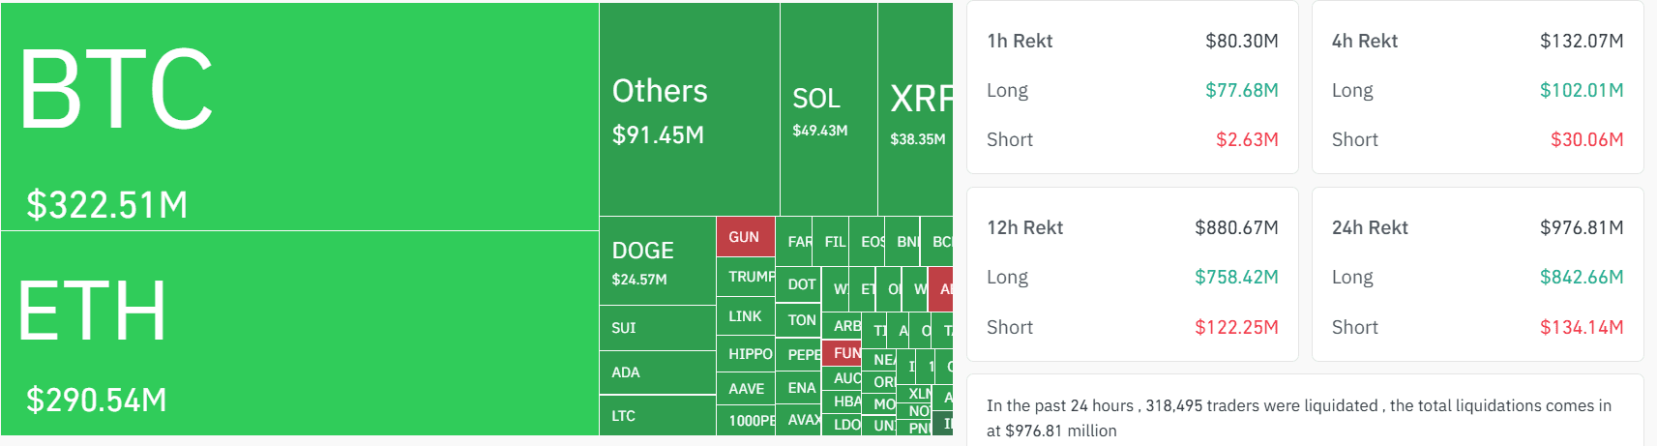1657x446 pixels.
Task: Open the SOL $49.43M tile
Action: pyautogui.click(x=829, y=109)
